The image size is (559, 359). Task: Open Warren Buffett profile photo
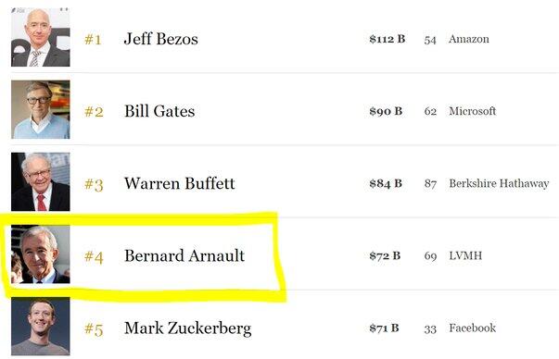click(41, 181)
